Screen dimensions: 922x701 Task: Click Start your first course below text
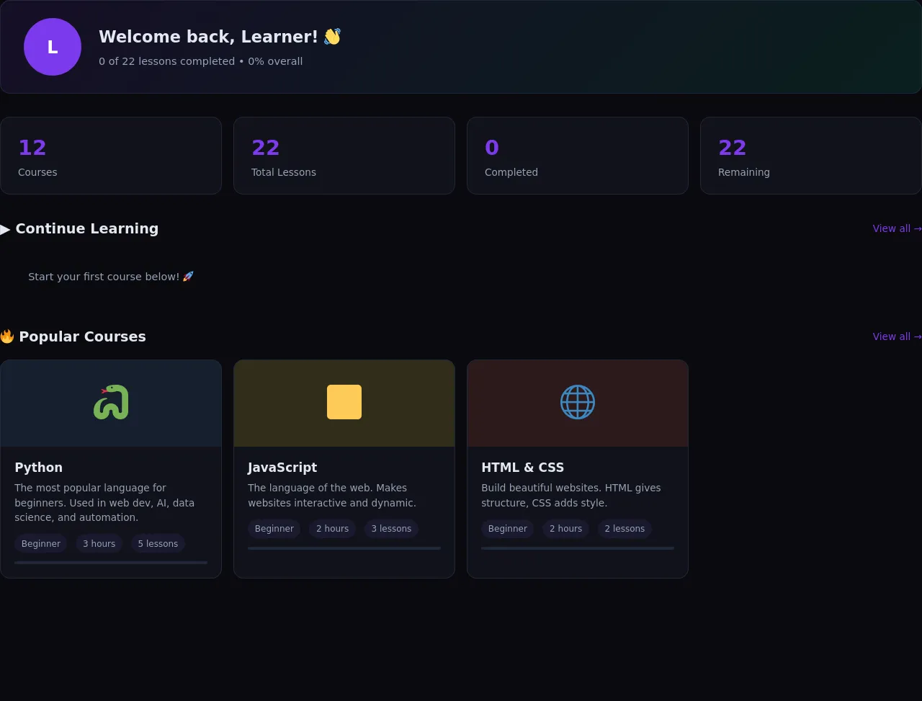click(111, 277)
